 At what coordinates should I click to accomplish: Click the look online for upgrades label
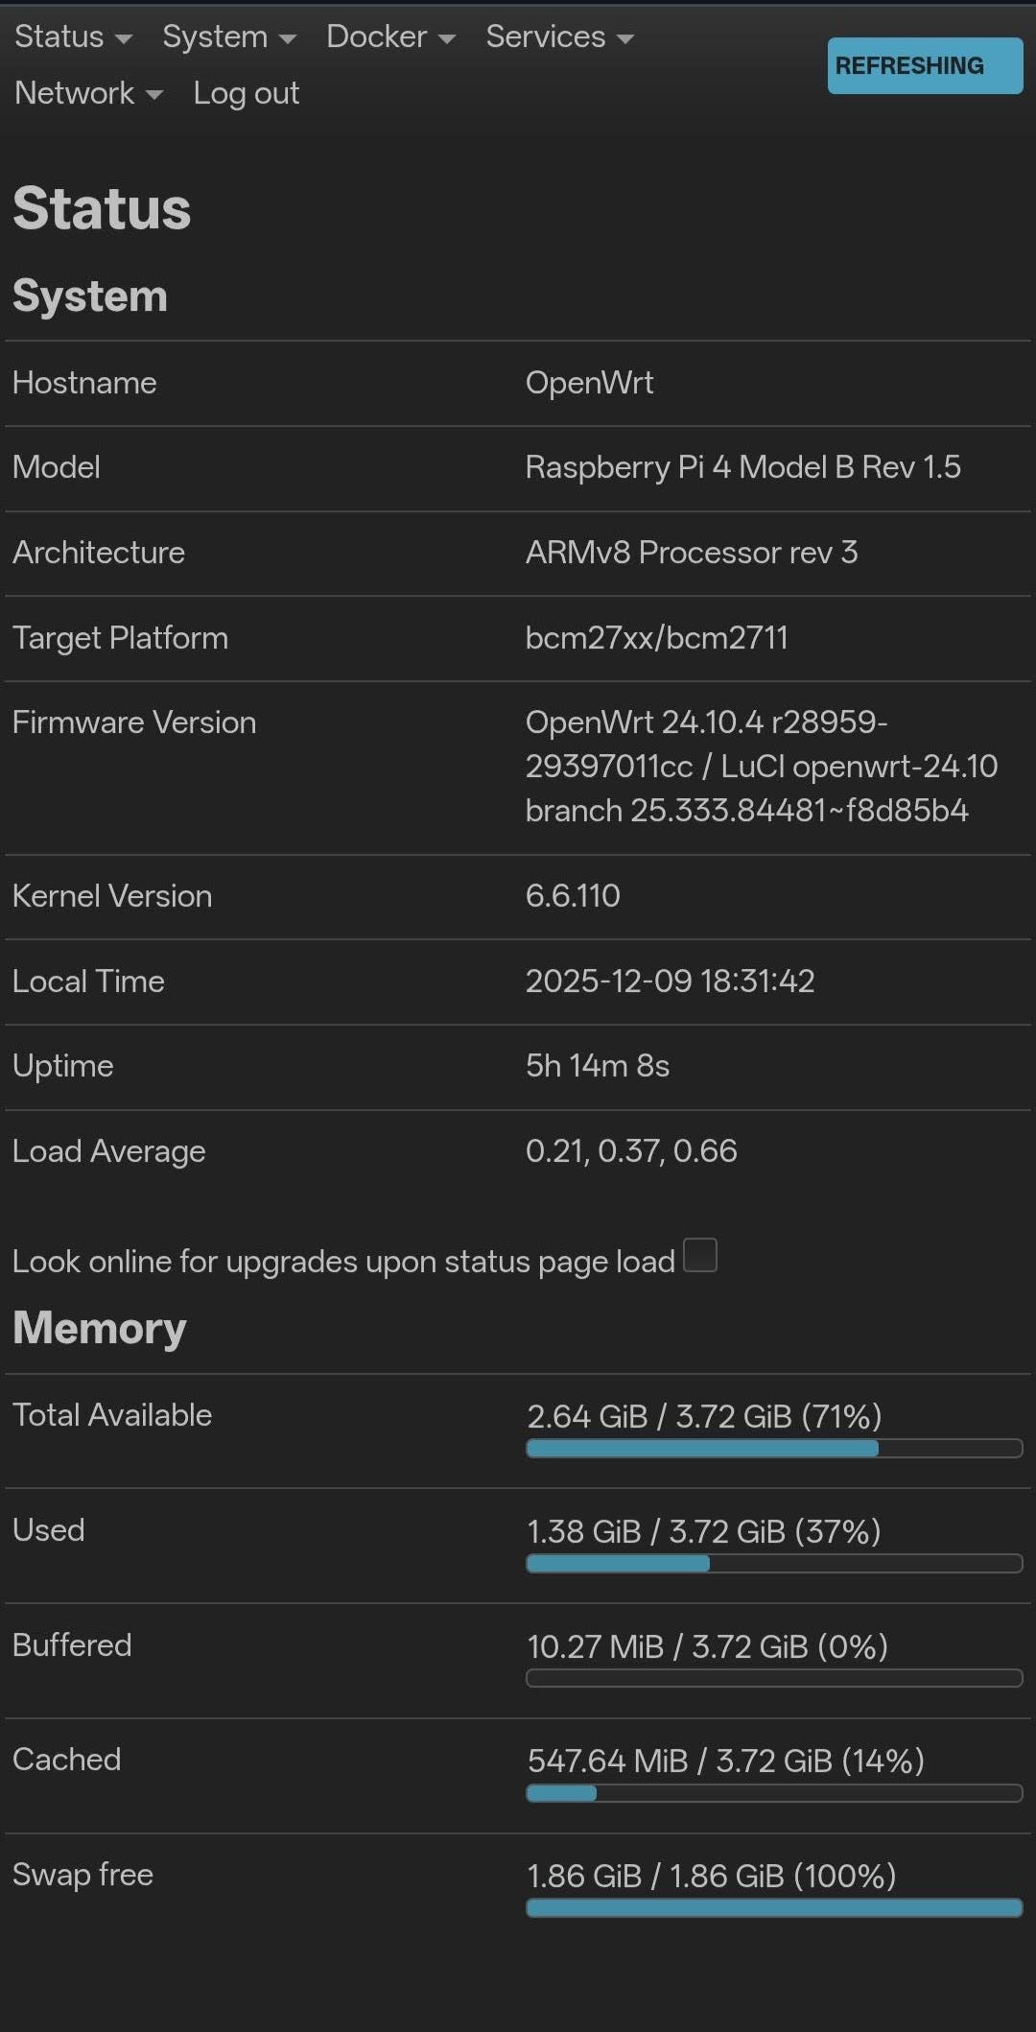(344, 1262)
